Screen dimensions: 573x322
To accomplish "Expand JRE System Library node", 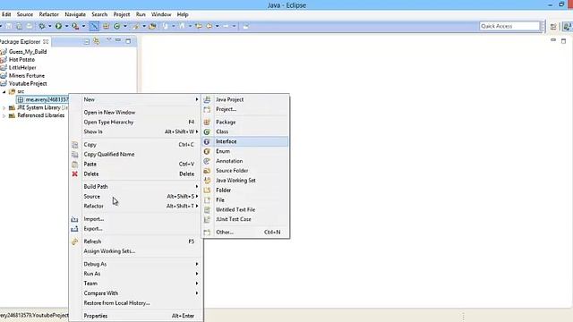I will click(x=4, y=107).
